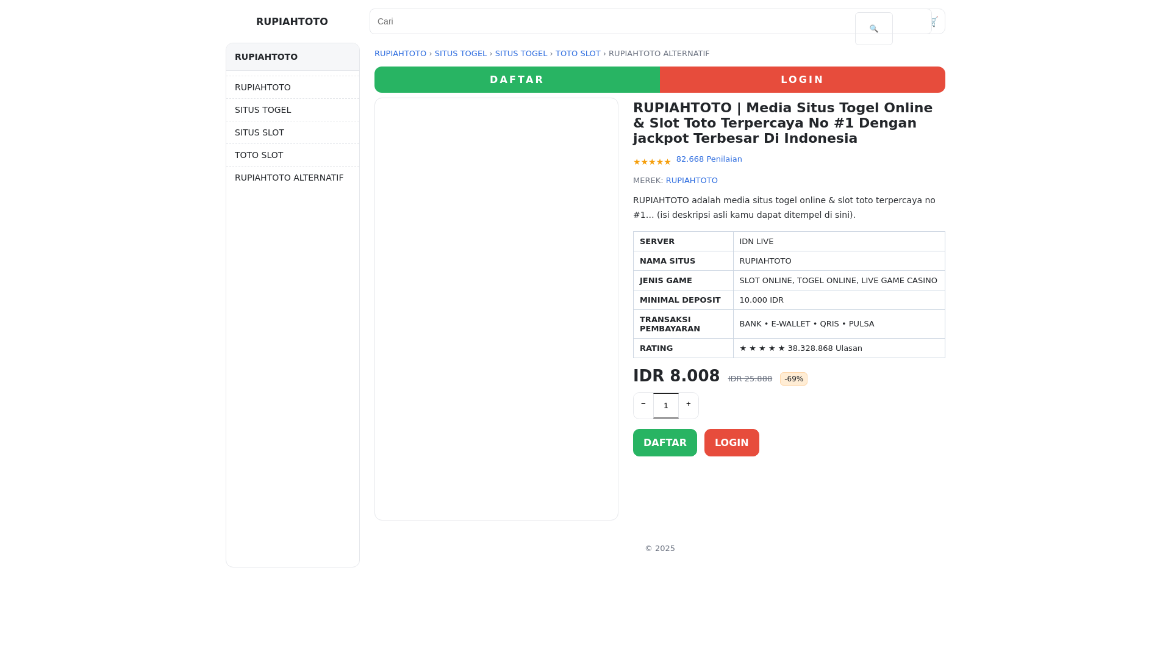This screenshot has height=659, width=1171.
Task: Select RUPIAHTOTO ALTERNATIF in sidebar menu
Action: [293, 178]
